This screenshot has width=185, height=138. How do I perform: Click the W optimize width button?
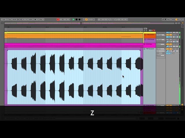179,23
